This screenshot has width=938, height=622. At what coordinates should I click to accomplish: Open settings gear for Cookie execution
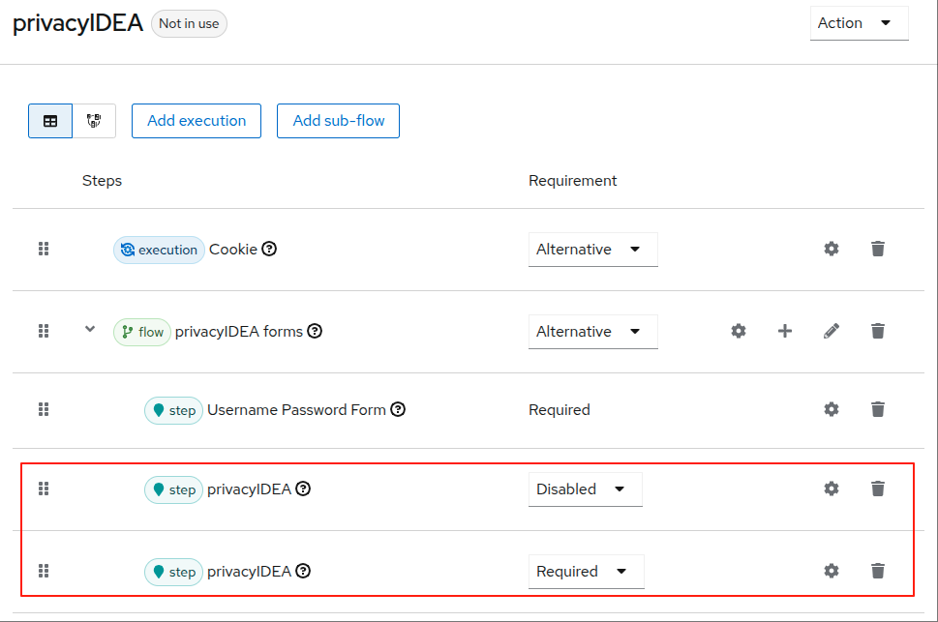(x=831, y=249)
